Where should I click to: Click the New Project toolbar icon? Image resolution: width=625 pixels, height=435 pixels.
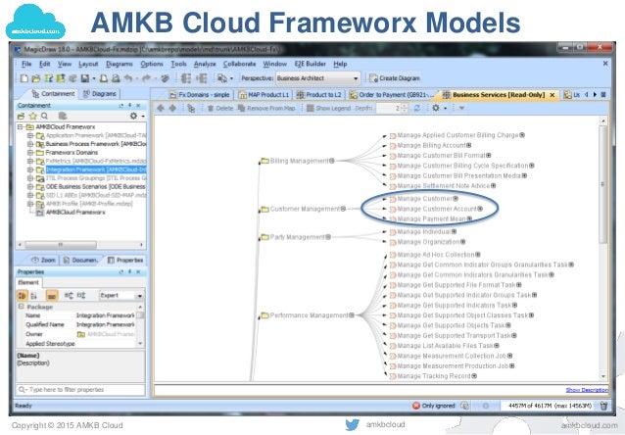pyautogui.click(x=24, y=78)
